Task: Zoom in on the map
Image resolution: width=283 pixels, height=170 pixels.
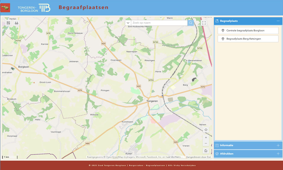Action: (x=206, y=137)
